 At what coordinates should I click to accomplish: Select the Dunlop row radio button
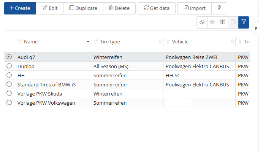(9, 66)
